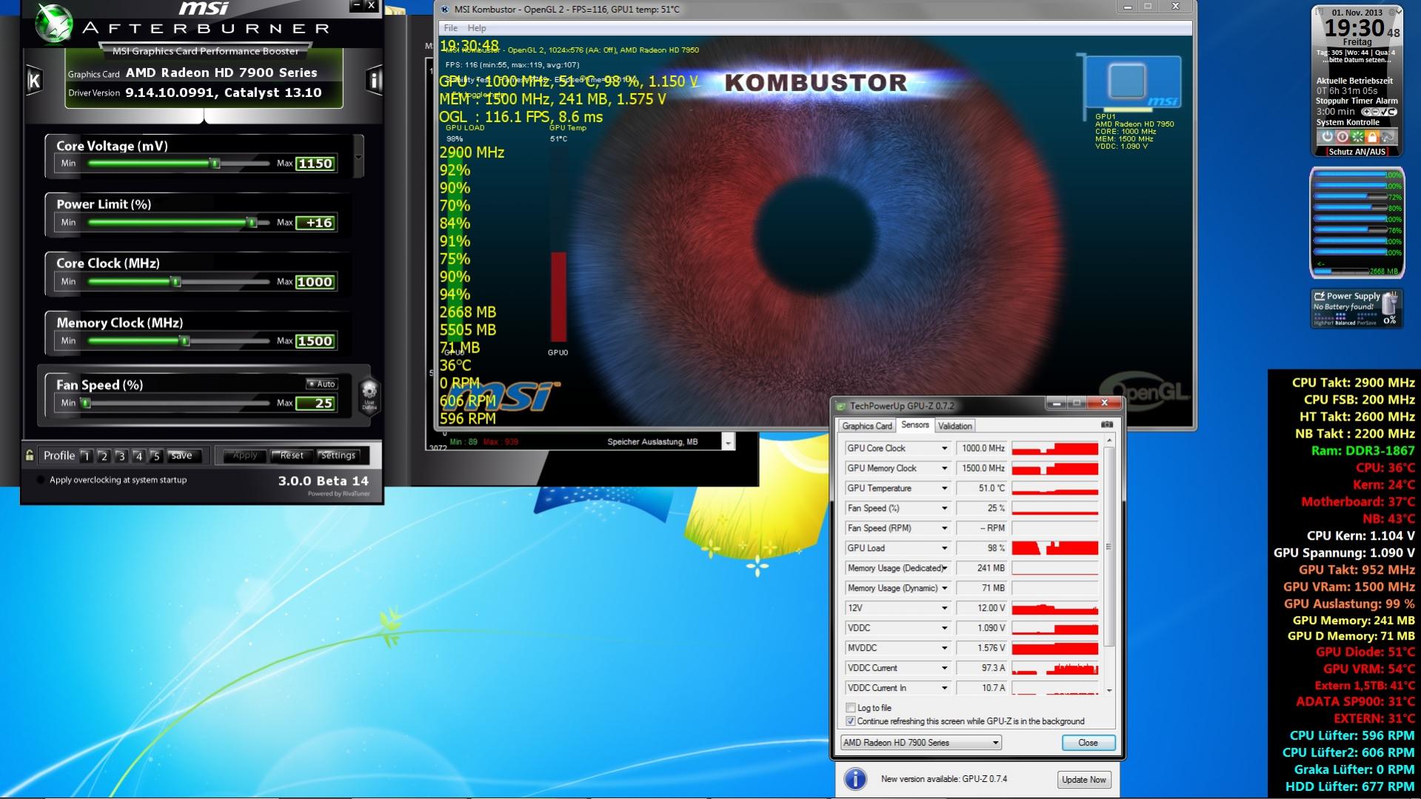
Task: Click the gray user icon in System Kontrolle
Action: pos(1388,137)
